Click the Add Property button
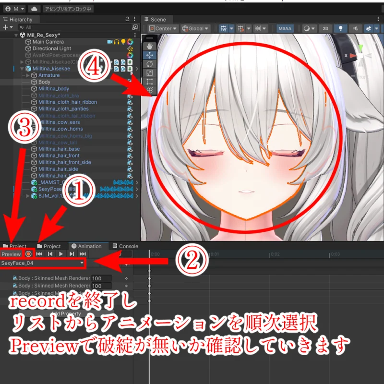384x384 pixels. click(66, 313)
